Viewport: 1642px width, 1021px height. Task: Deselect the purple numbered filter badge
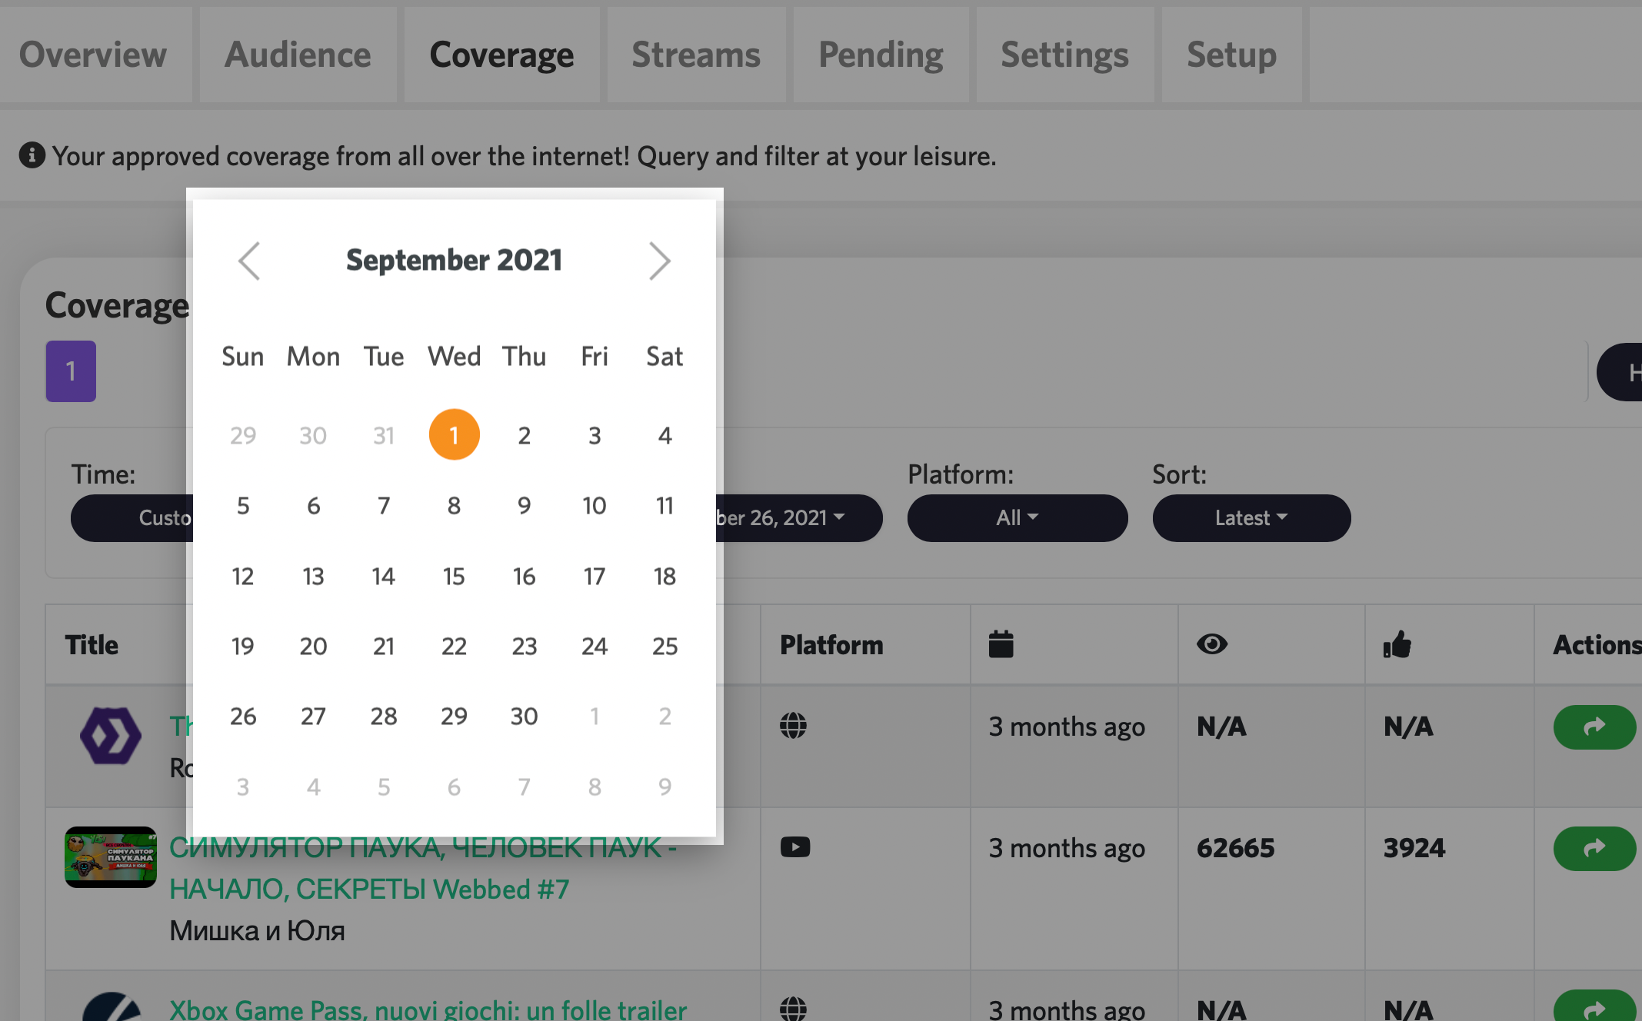(71, 371)
